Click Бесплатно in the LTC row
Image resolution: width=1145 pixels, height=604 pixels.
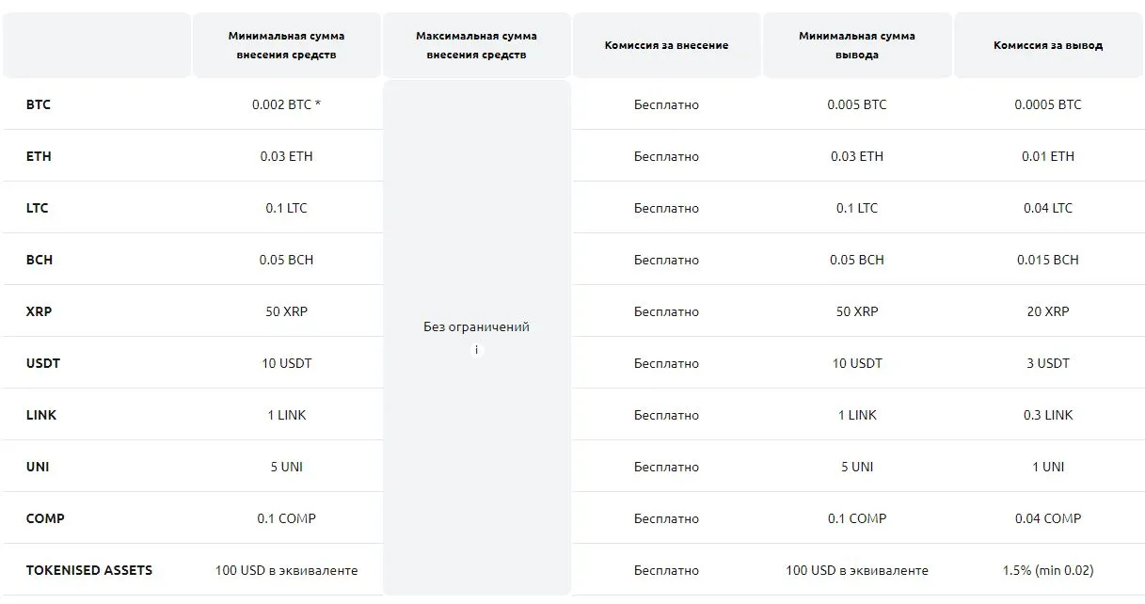pyautogui.click(x=666, y=208)
